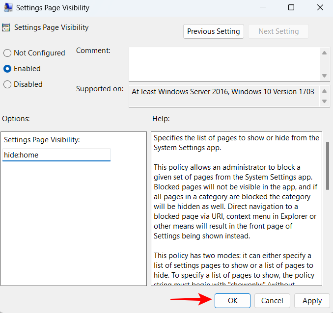The height and width of the screenshot is (313, 333).
Task: Click the 'Settings Page Visibility:' options label
Action: coord(42,140)
